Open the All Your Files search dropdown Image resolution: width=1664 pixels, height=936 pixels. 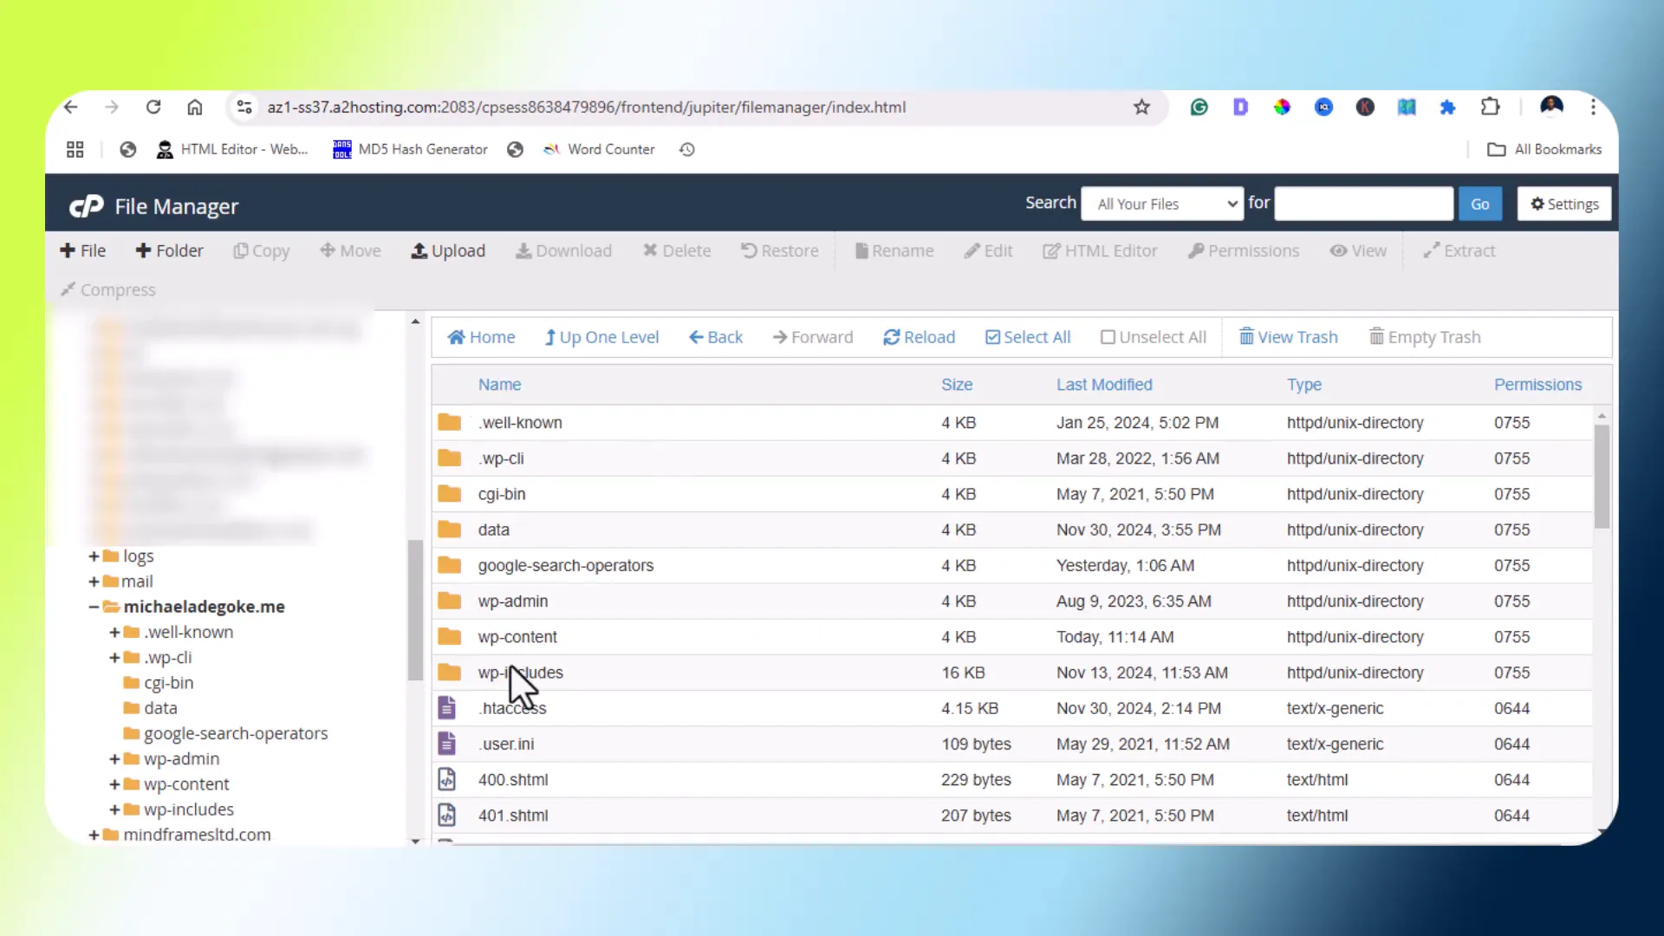pos(1163,205)
